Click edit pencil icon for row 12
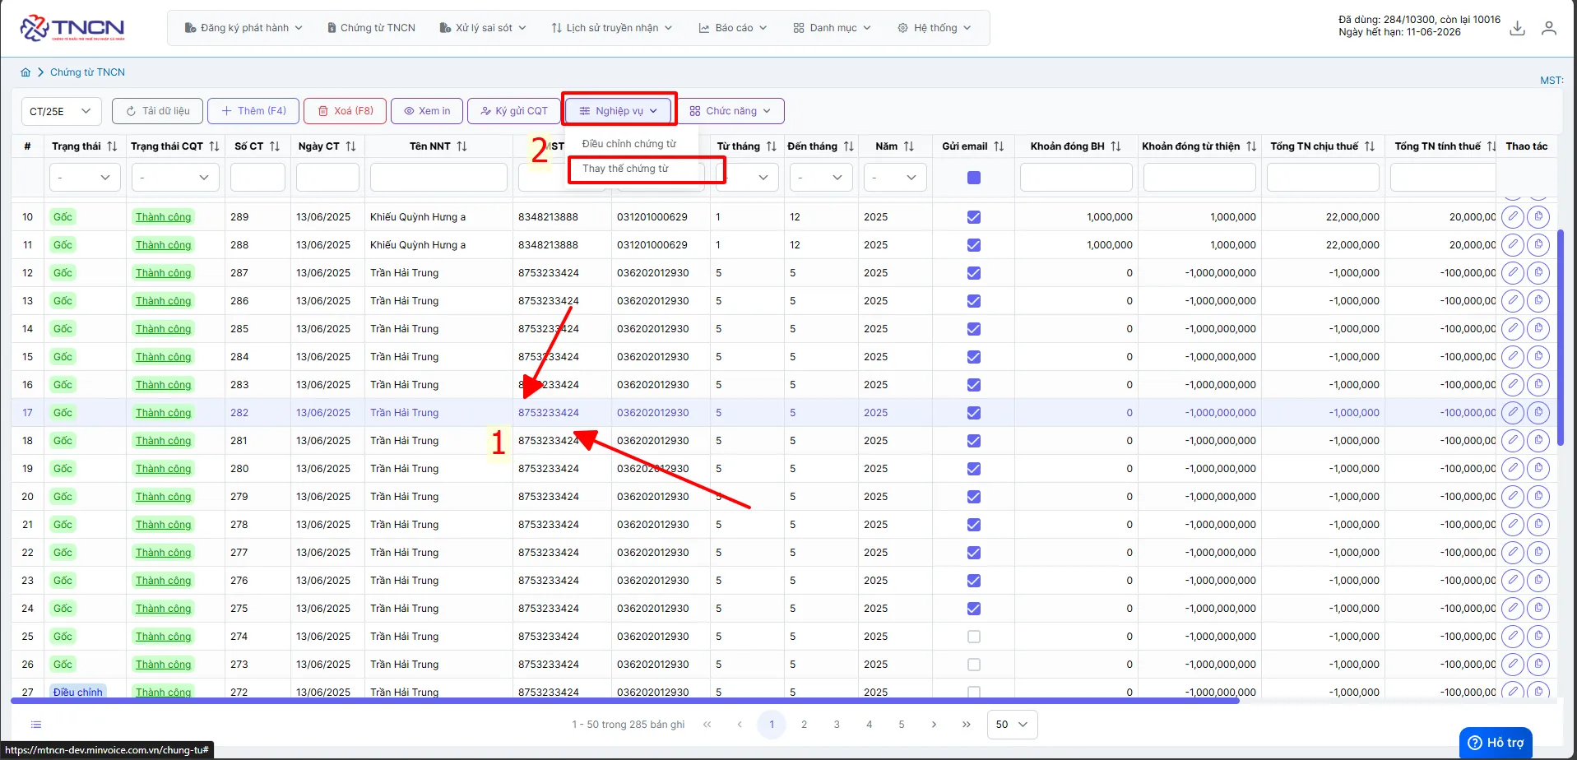This screenshot has height=760, width=1577. [x=1513, y=273]
